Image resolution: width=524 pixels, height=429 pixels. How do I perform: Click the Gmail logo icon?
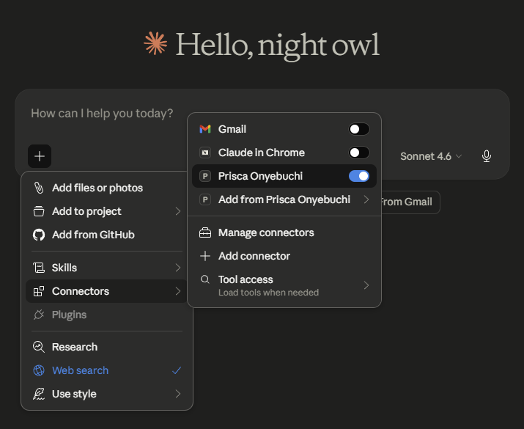click(205, 129)
